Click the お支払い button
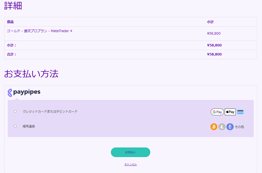 pyautogui.click(x=130, y=152)
